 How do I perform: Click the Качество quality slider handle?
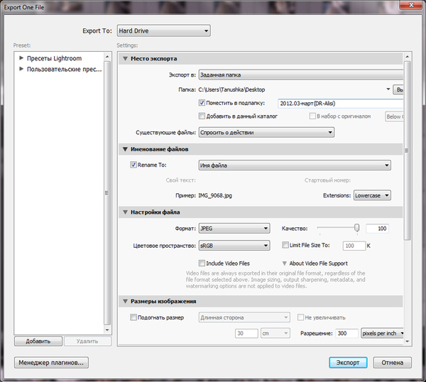coord(356,228)
